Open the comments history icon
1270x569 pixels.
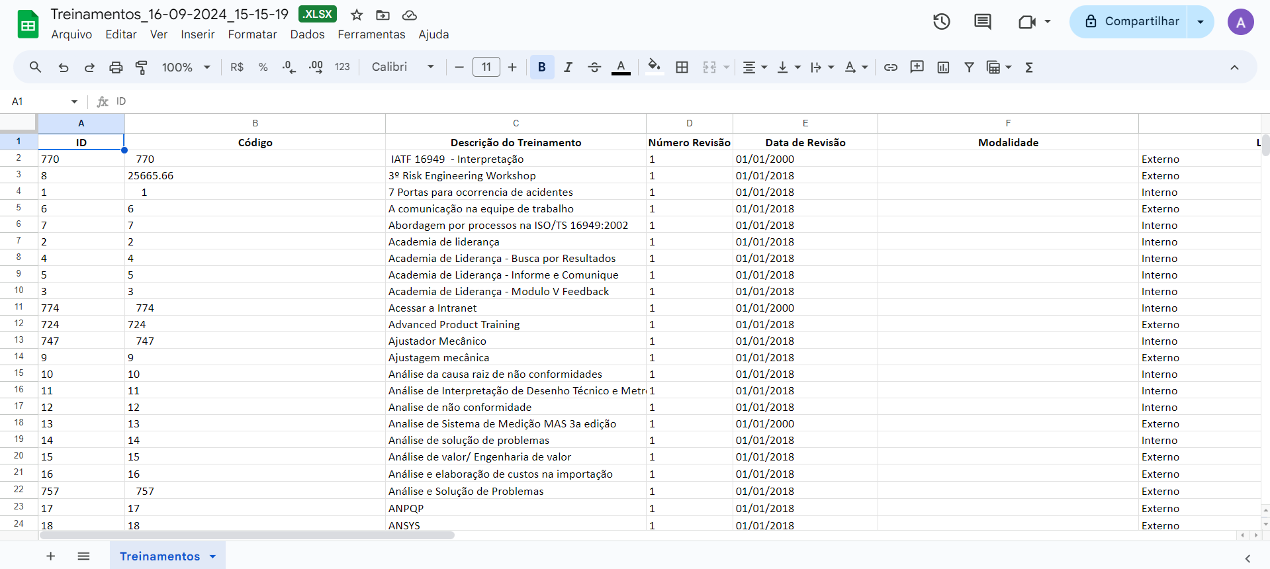[x=983, y=22]
